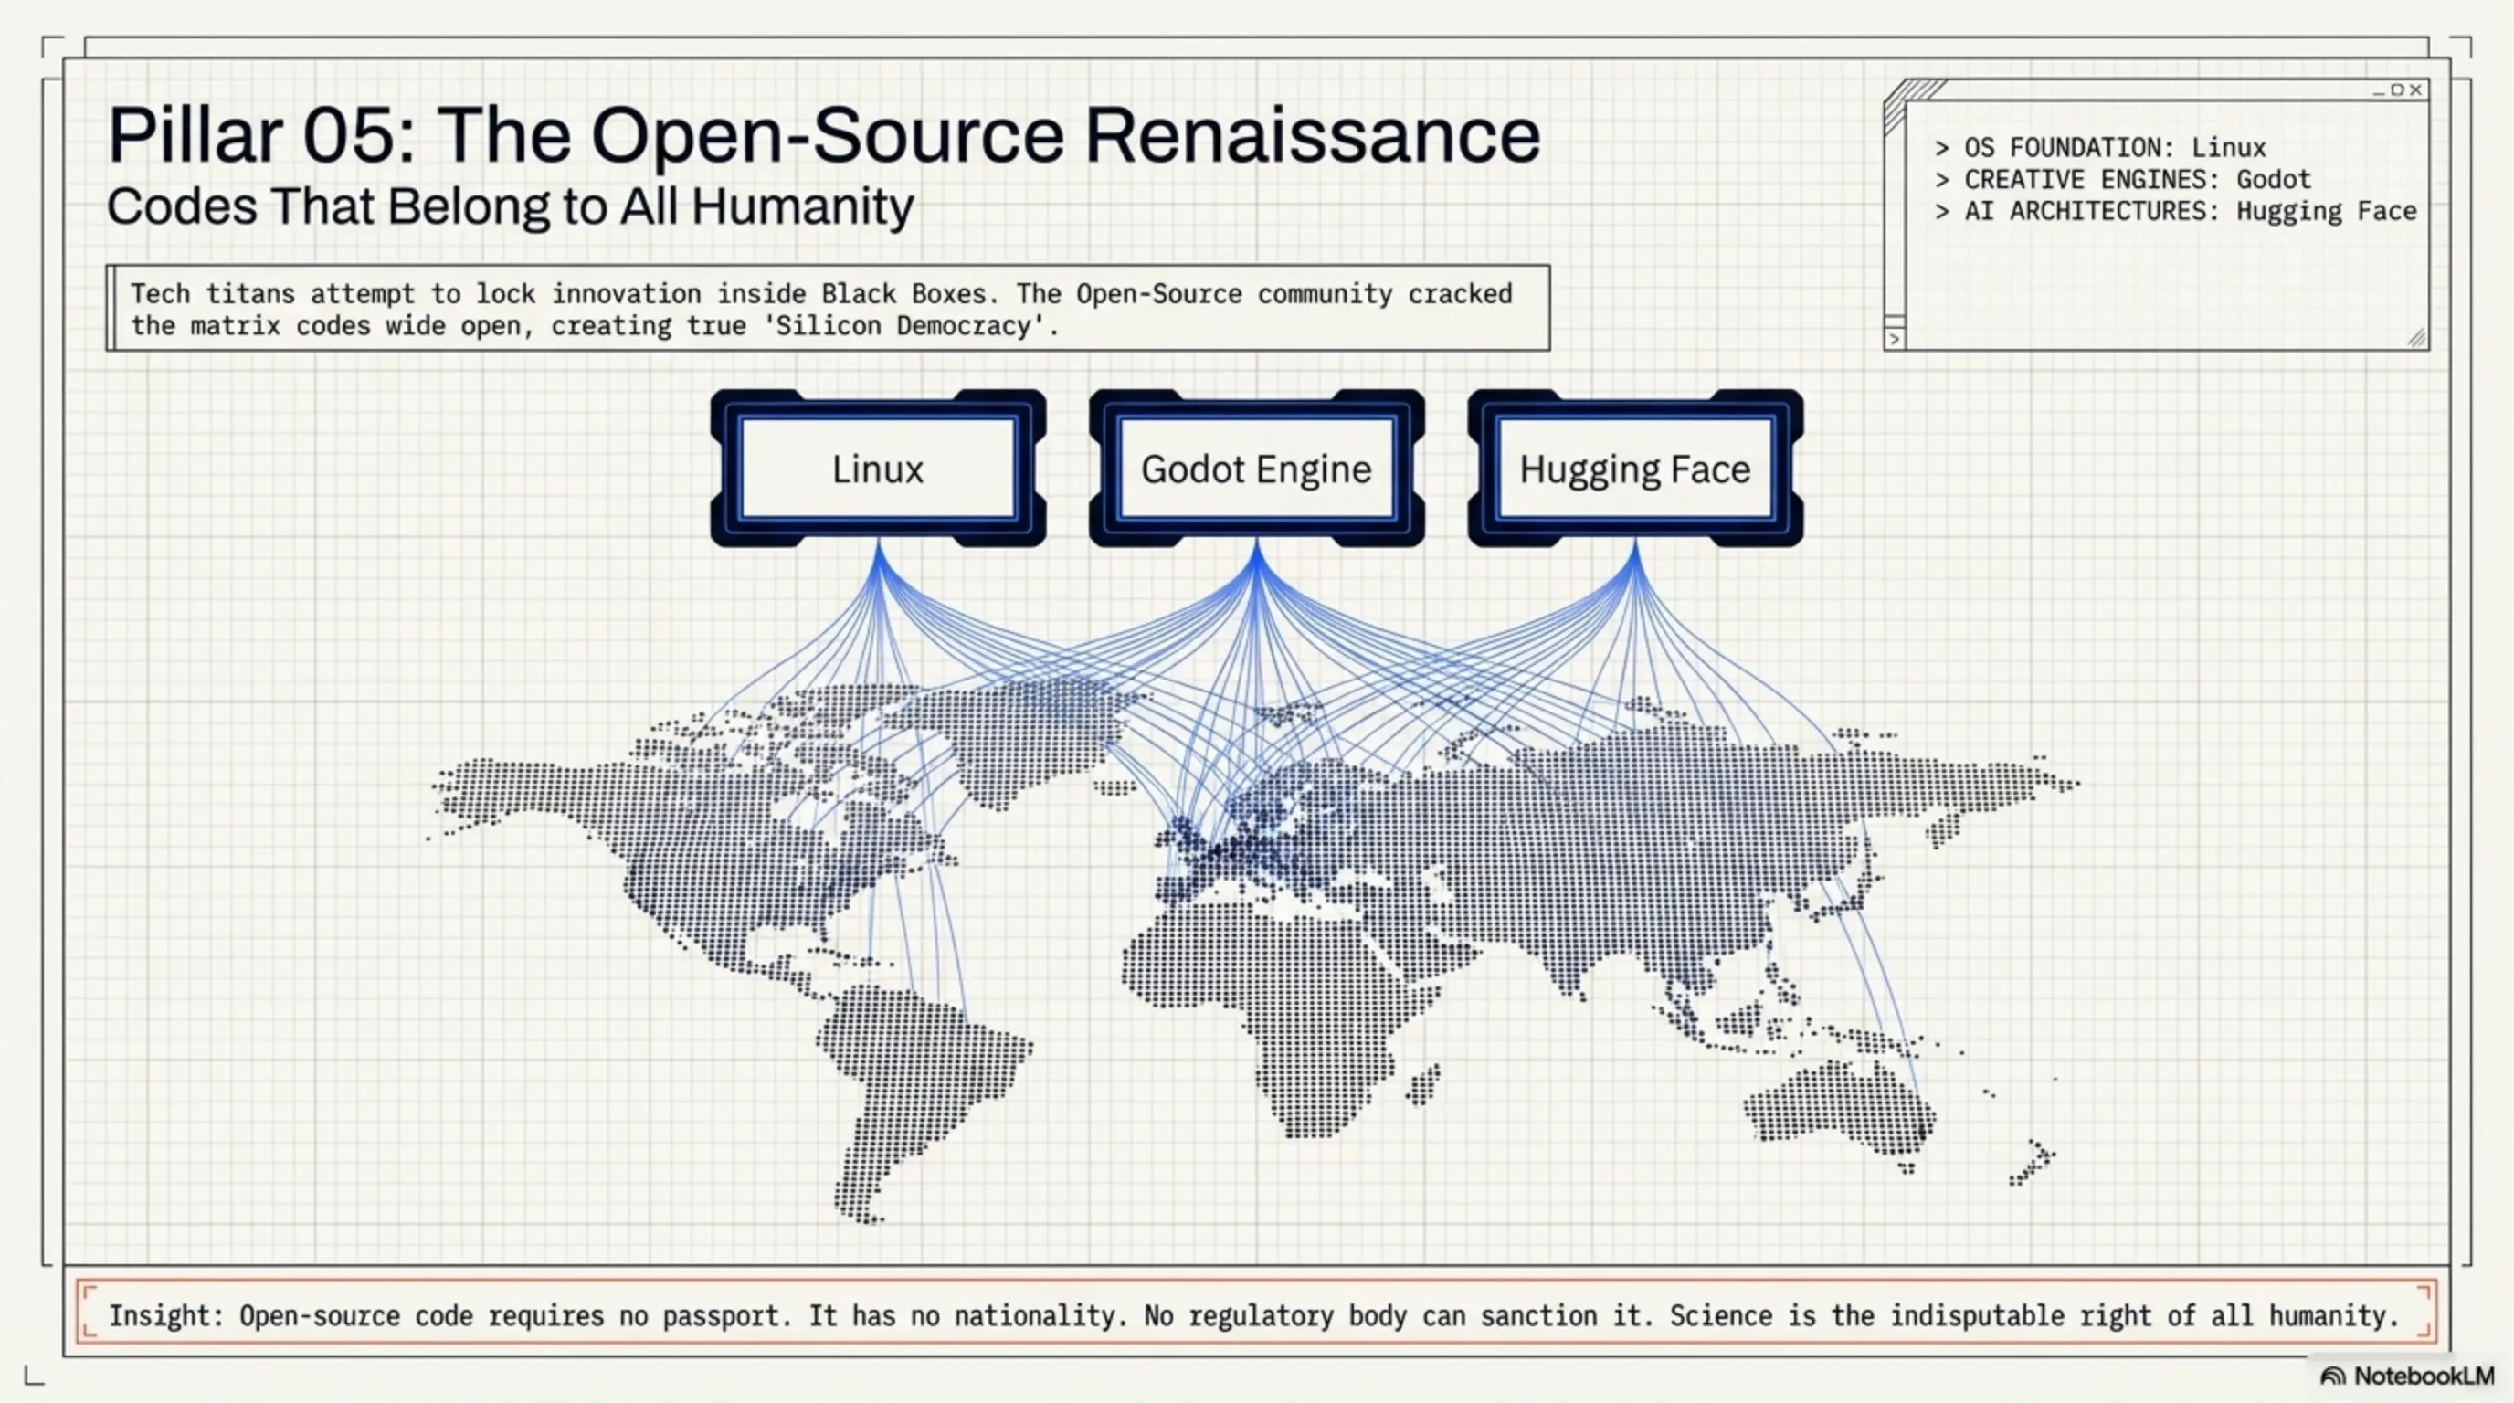
Task: Click the Linux node box
Action: coord(877,469)
